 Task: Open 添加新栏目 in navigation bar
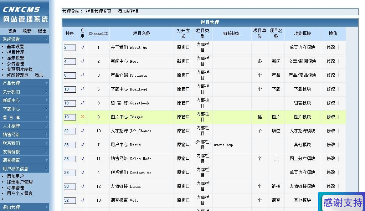128,11
